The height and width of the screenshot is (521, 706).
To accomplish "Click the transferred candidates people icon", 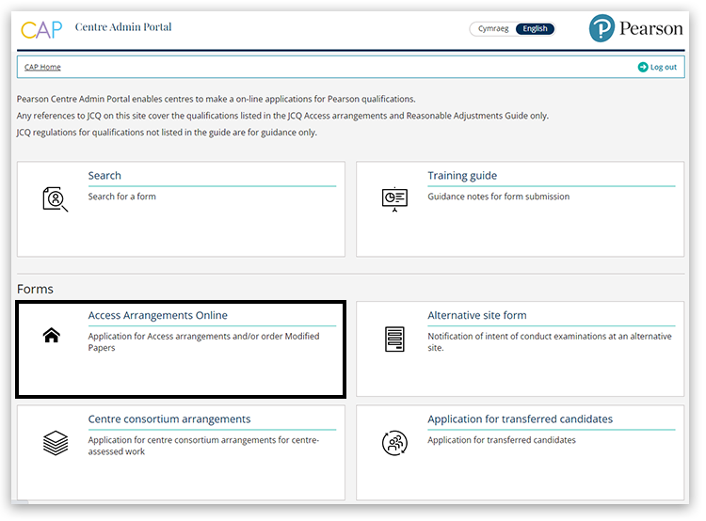I will [x=394, y=443].
